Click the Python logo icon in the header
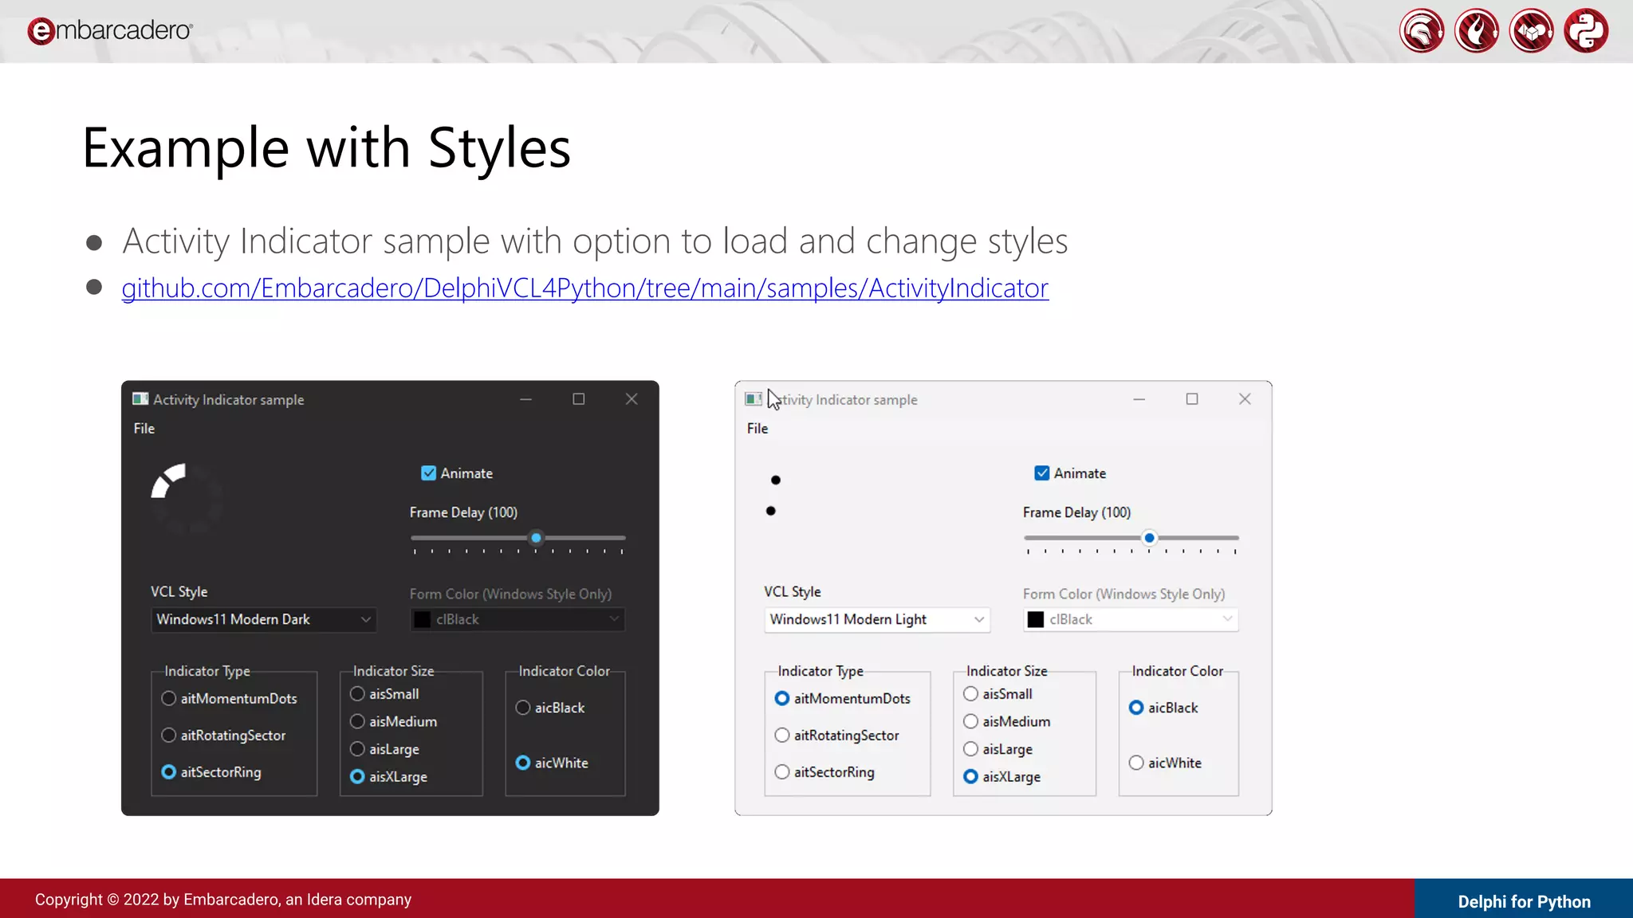 click(x=1587, y=31)
